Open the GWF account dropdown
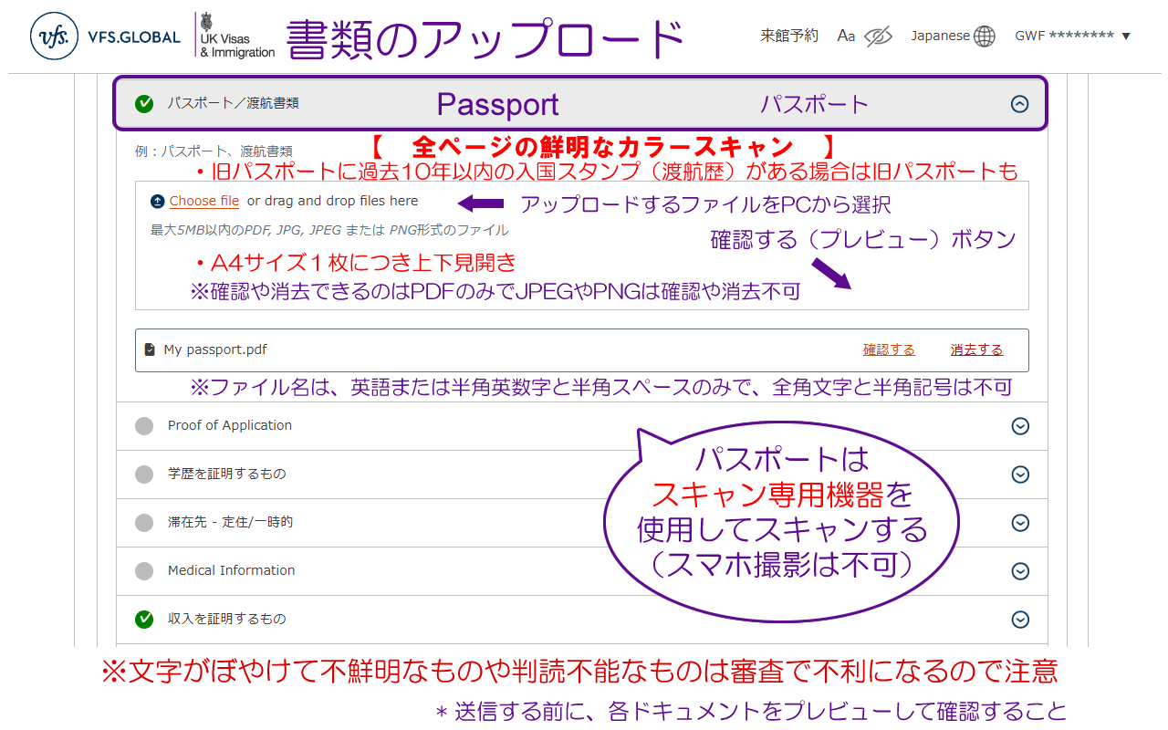This screenshot has width=1168, height=730. [x=1072, y=36]
